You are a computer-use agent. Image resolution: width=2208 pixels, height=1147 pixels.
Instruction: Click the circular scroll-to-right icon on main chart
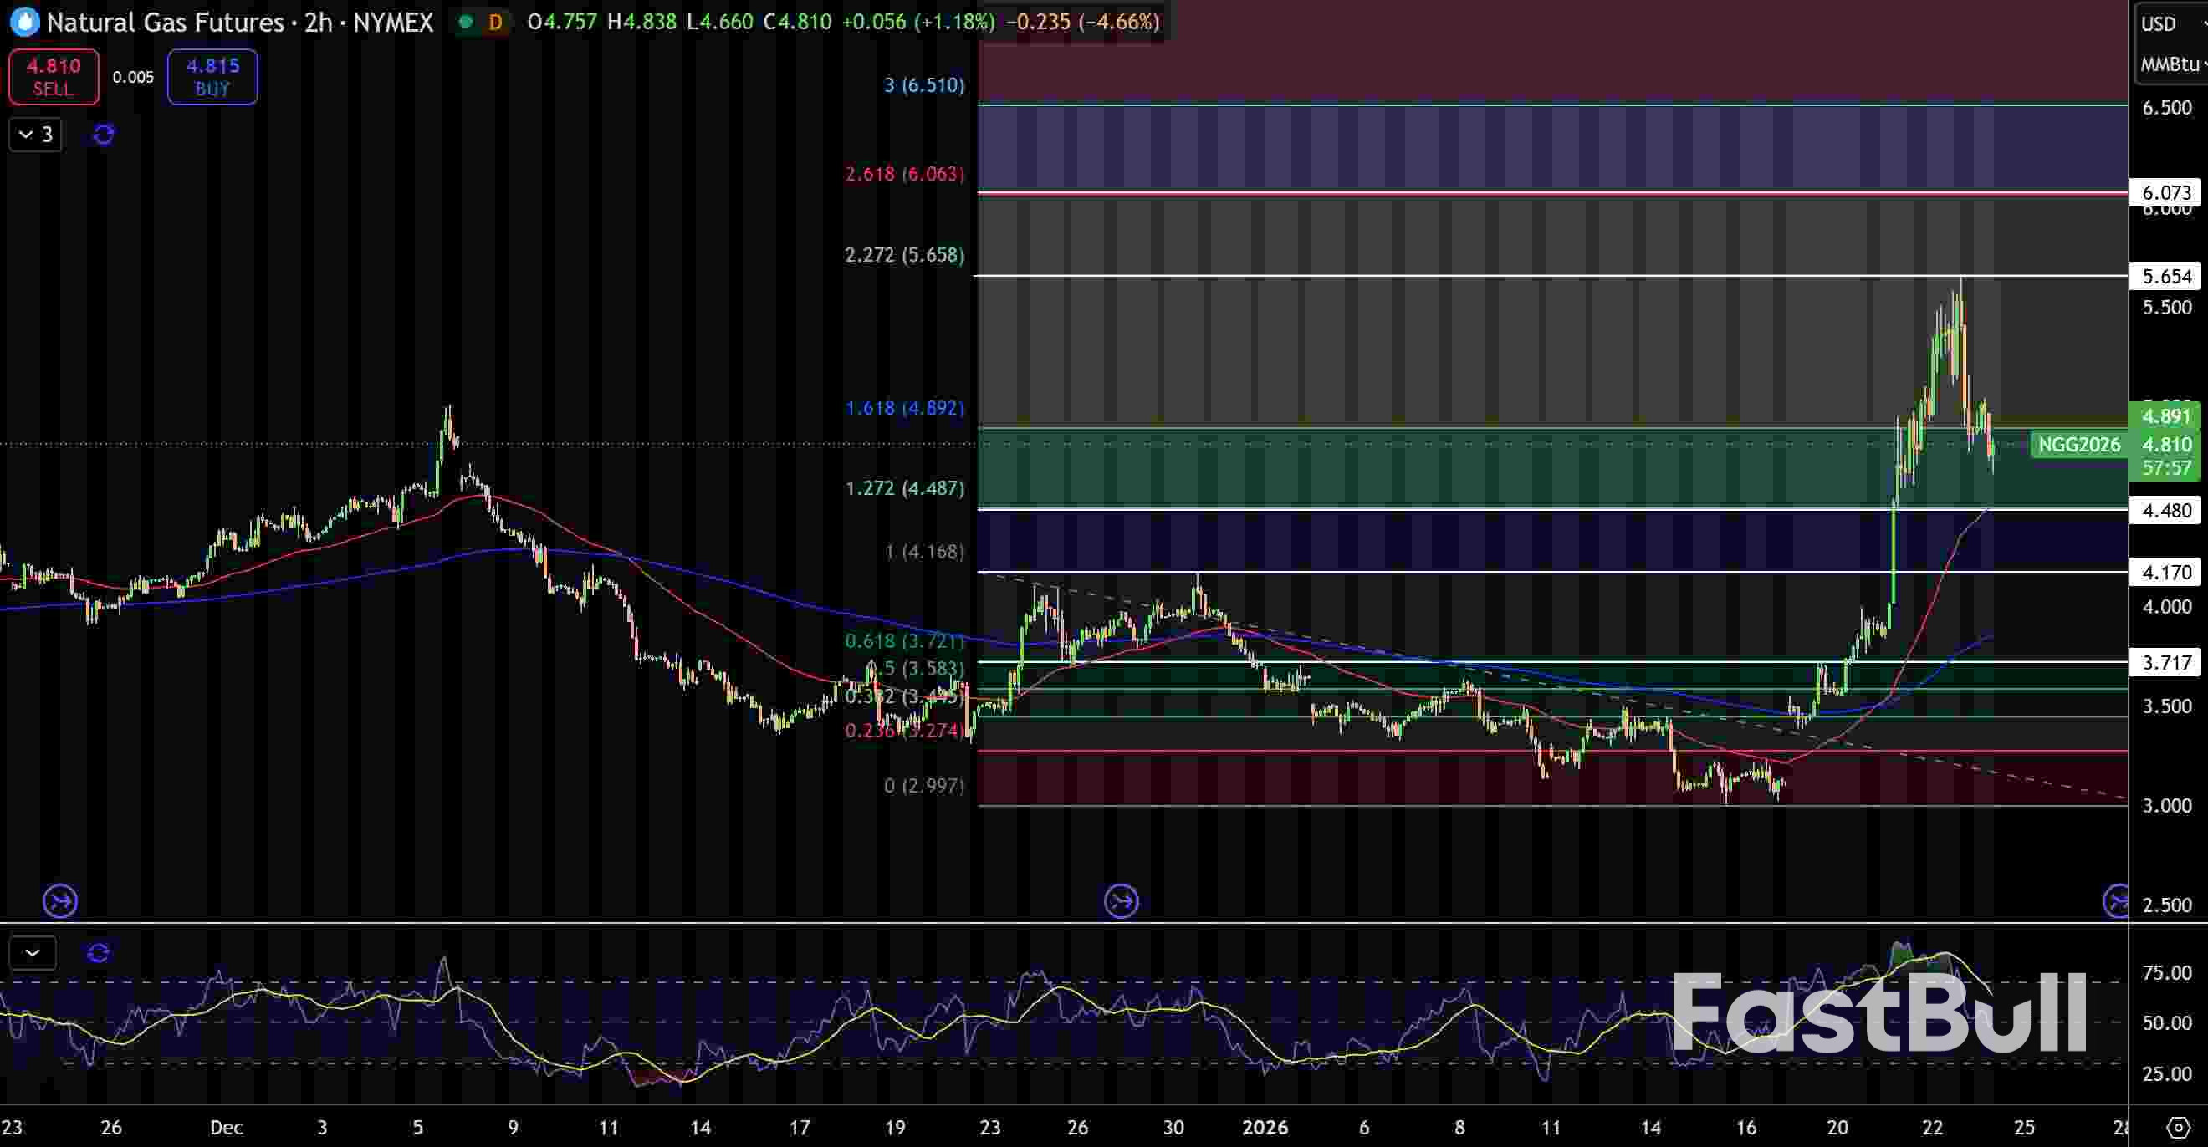point(59,901)
